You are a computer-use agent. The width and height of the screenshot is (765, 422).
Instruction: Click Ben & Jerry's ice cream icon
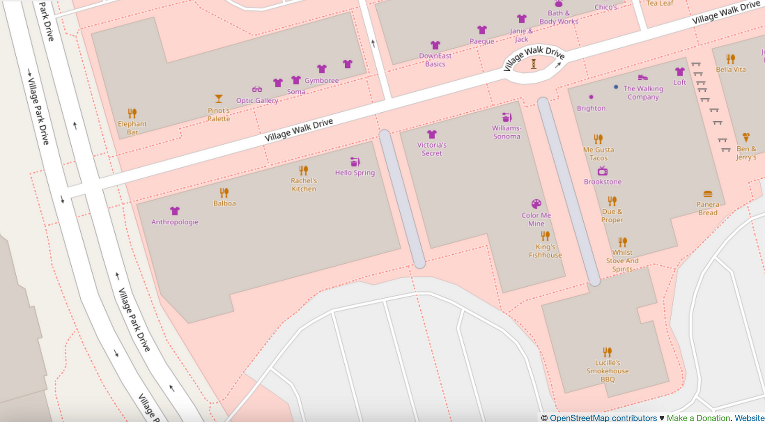(x=746, y=138)
